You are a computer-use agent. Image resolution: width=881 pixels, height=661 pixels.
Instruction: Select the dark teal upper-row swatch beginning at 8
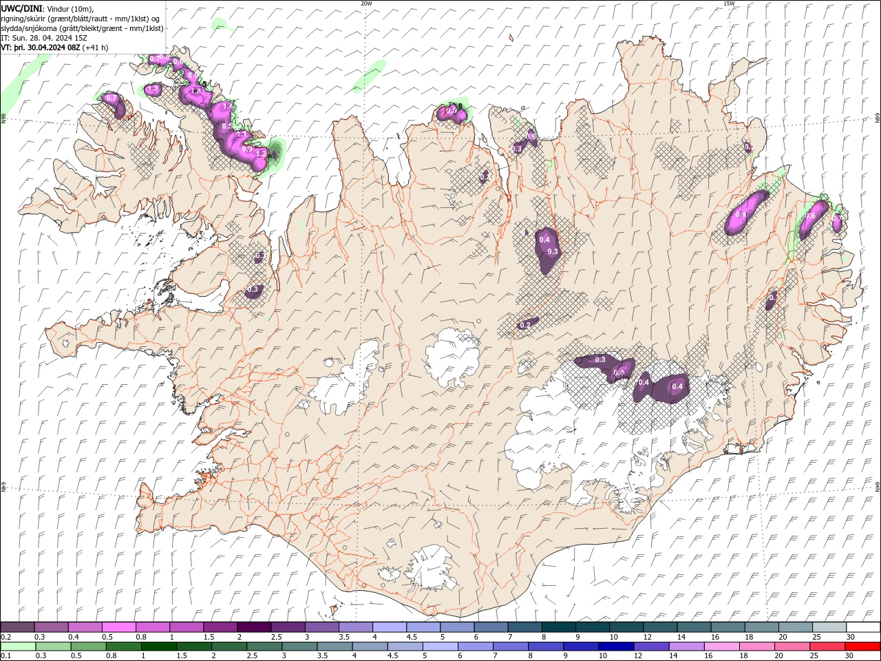click(x=558, y=627)
